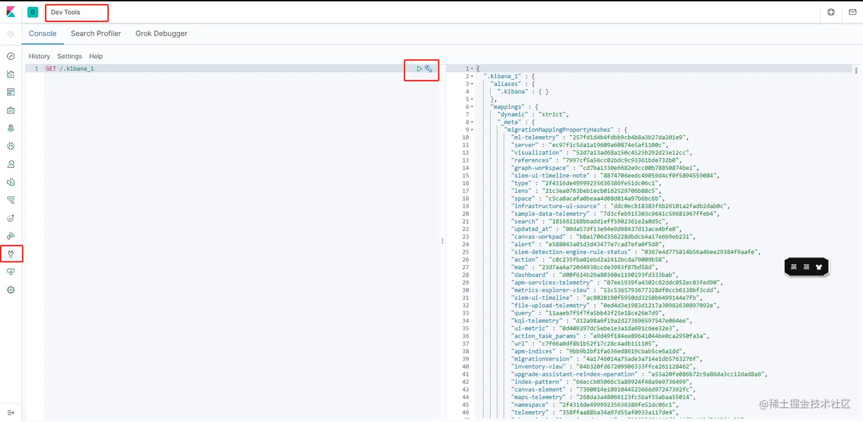The width and height of the screenshot is (863, 422).
Task: Open Machine Learning from the sidebar
Action: click(x=10, y=146)
